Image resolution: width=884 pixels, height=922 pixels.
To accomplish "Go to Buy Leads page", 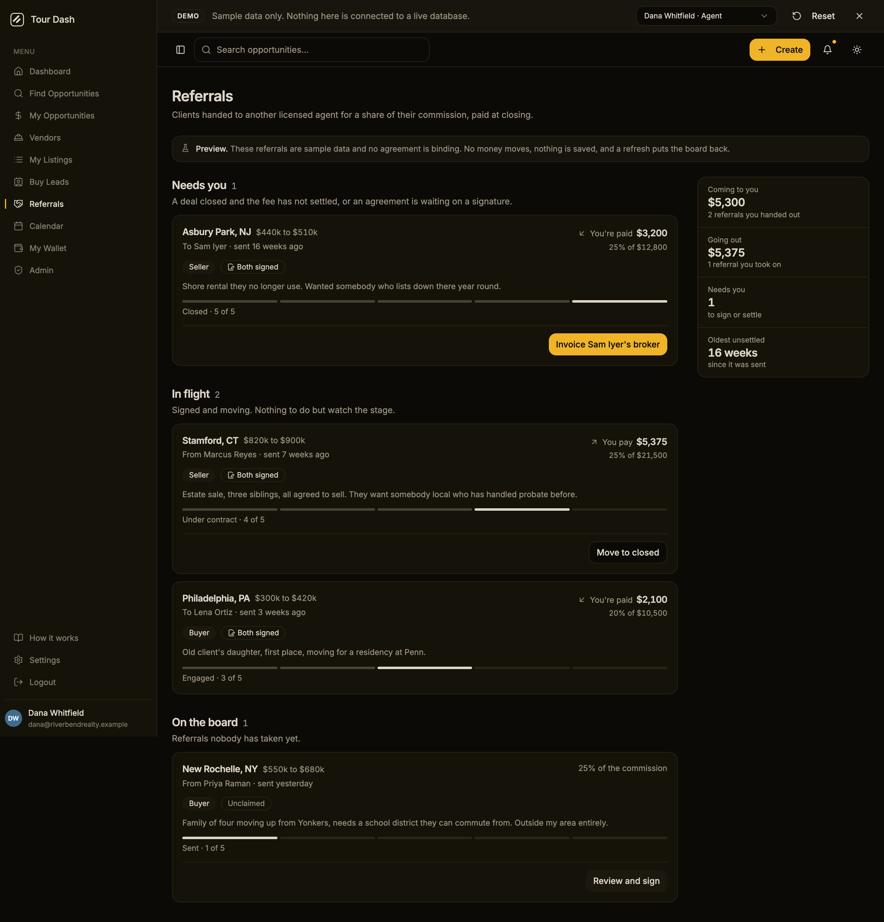I will 78,182.
